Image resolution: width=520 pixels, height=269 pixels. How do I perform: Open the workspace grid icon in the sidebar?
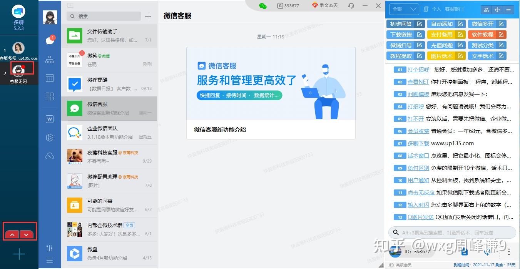[x=49, y=96]
